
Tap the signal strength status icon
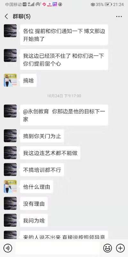pyautogui.click(x=31, y=4)
